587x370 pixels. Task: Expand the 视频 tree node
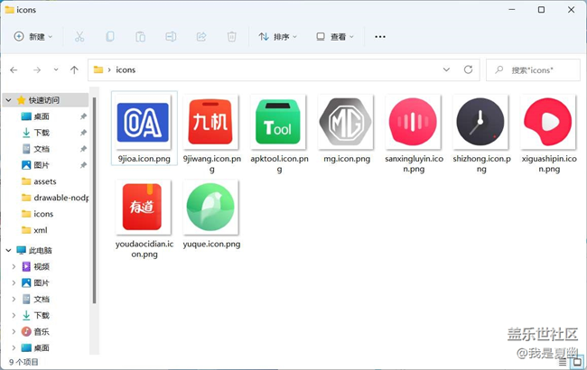(x=14, y=266)
